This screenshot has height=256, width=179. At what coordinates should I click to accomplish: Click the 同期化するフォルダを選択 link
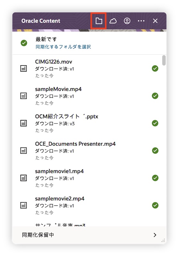[63, 47]
